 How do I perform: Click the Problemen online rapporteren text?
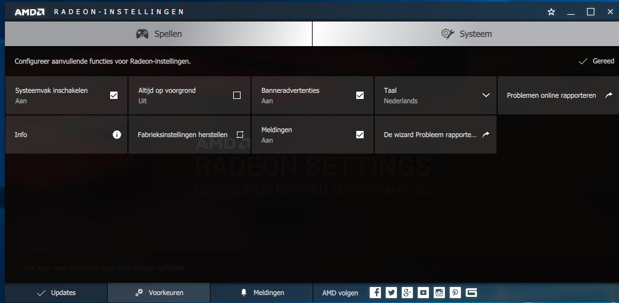pyautogui.click(x=551, y=95)
